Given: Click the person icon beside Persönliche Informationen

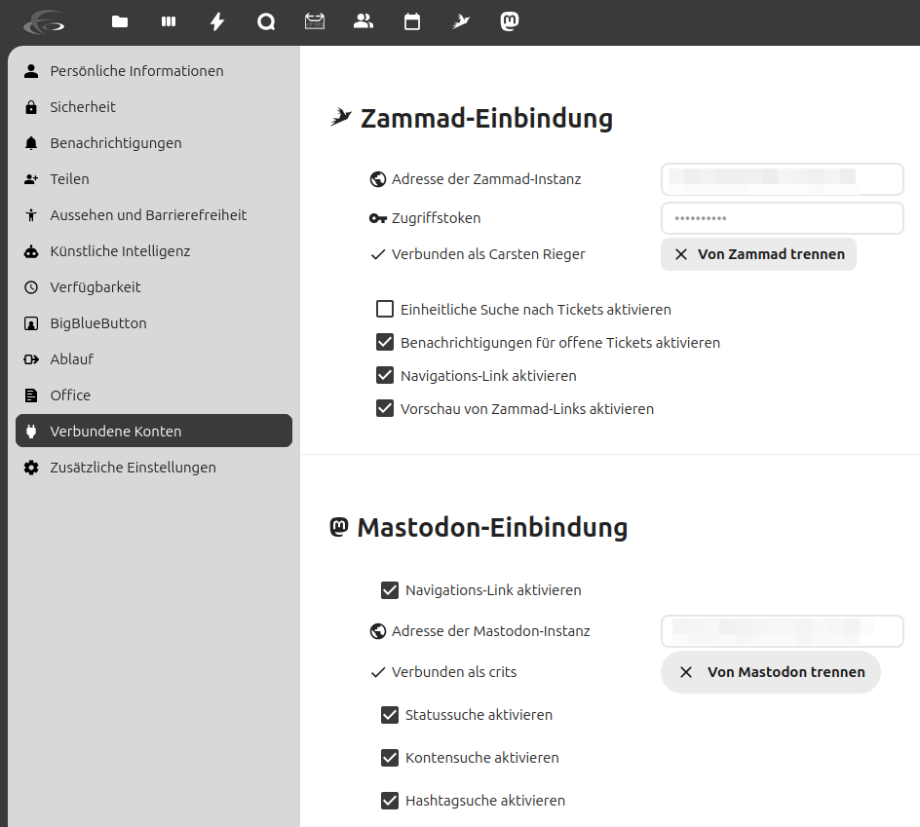Looking at the screenshot, I should click(31, 71).
